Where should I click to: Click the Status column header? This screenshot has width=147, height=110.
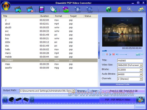point(90,16)
